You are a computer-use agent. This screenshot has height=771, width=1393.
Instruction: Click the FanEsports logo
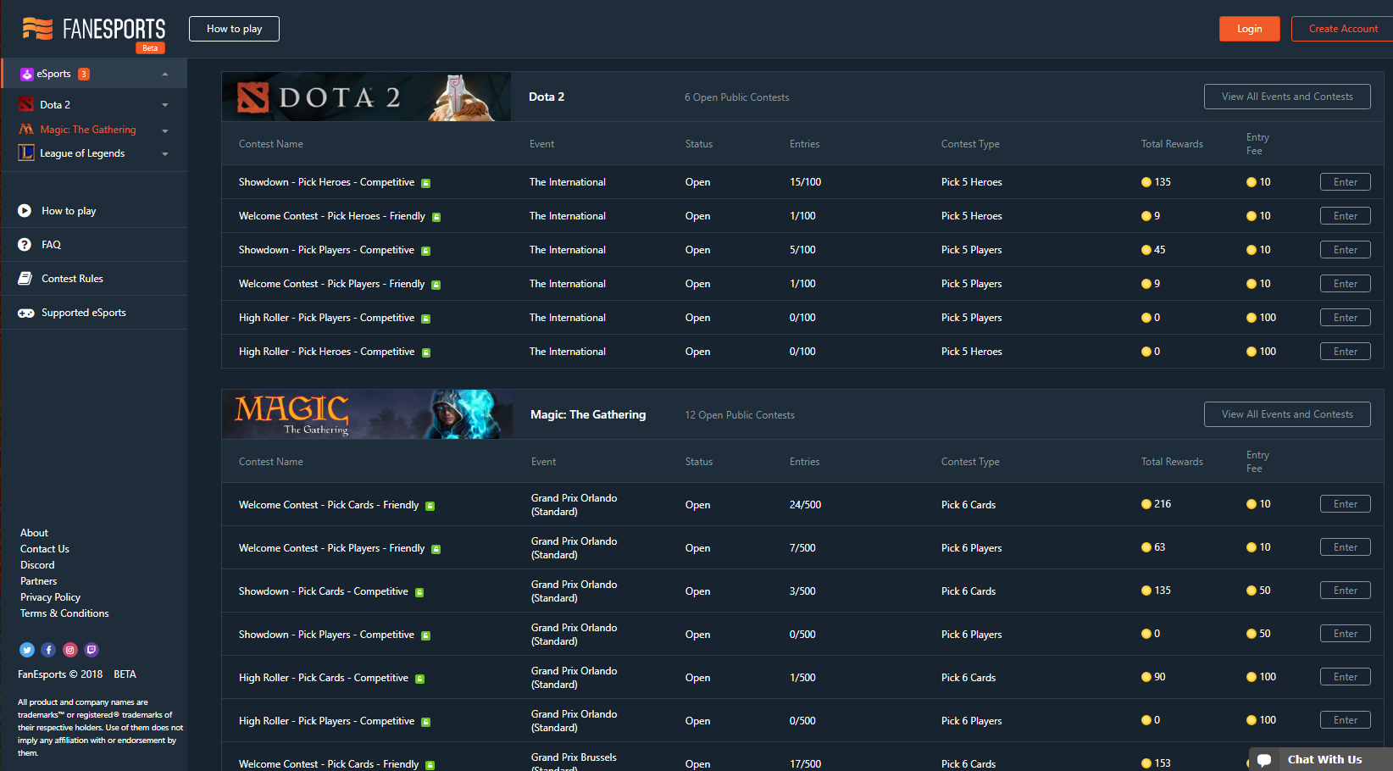point(93,30)
